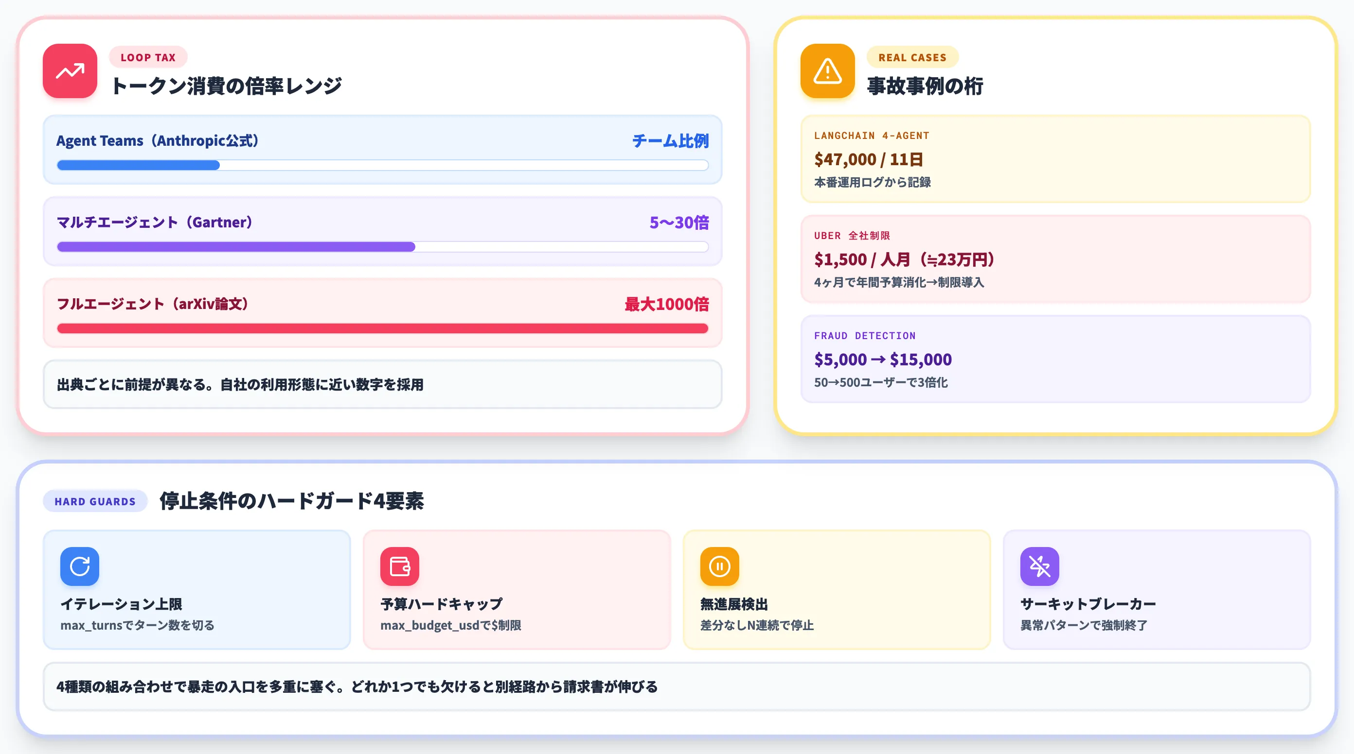Click the title 予算ハードキャップ

(x=442, y=604)
